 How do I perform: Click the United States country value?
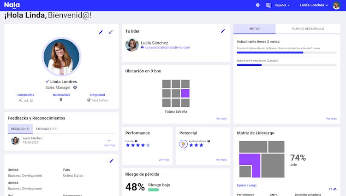73,176
